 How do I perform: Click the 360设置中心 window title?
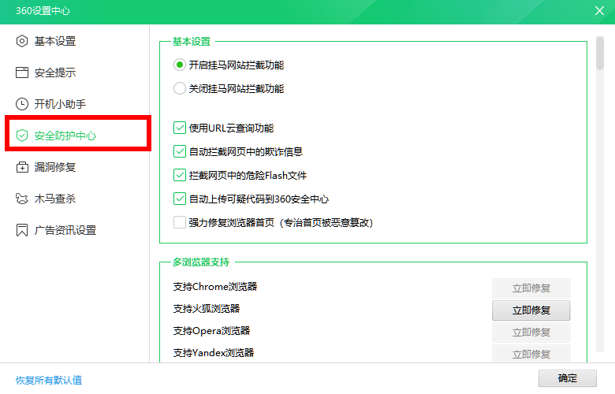click(x=43, y=10)
